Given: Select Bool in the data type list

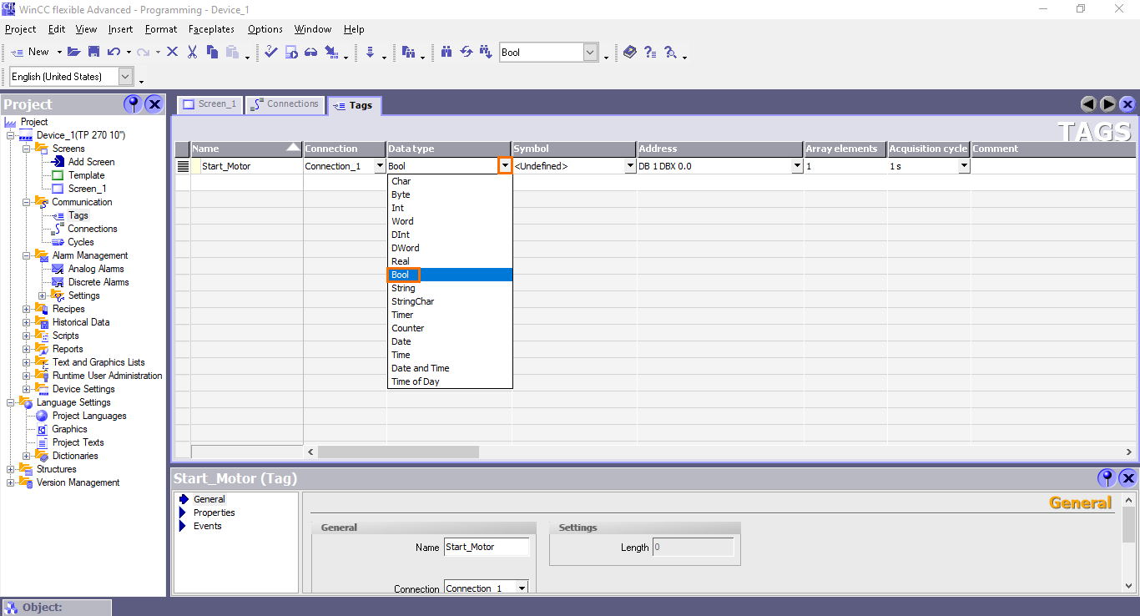Looking at the screenshot, I should (x=450, y=275).
